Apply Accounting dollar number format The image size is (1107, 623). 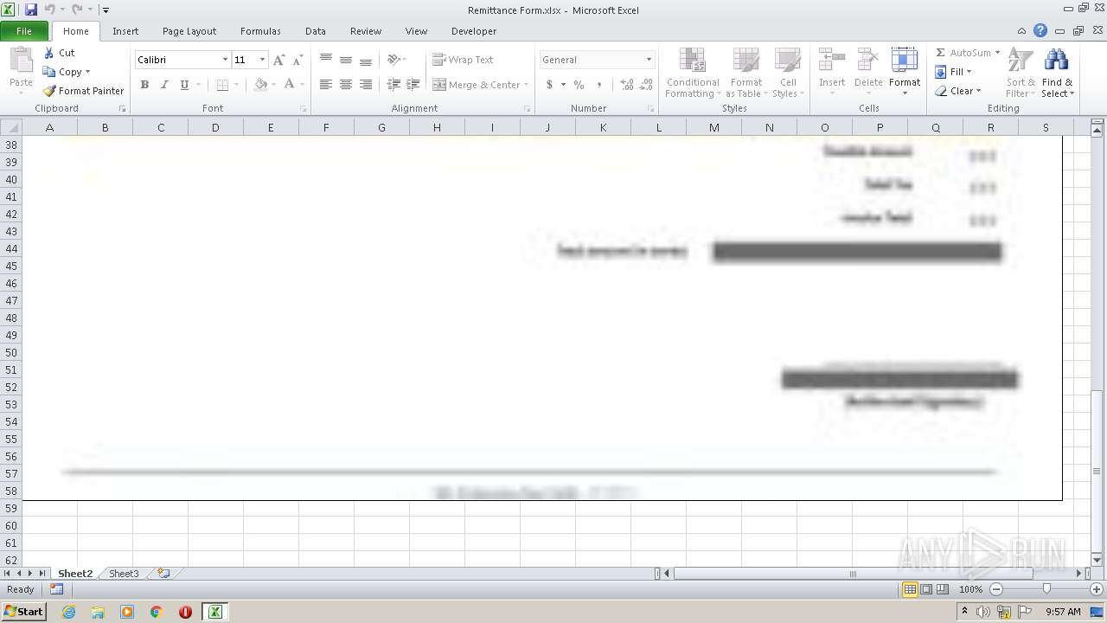pos(549,85)
